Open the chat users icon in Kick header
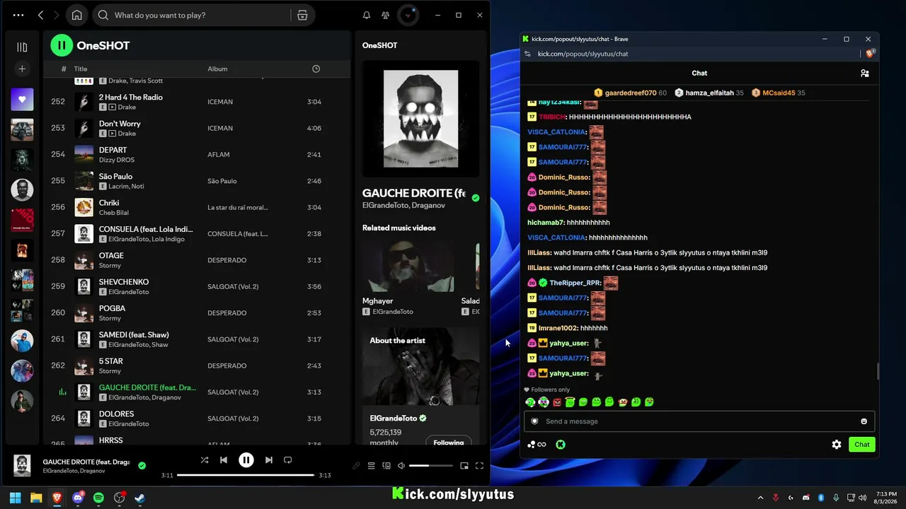 tap(864, 73)
